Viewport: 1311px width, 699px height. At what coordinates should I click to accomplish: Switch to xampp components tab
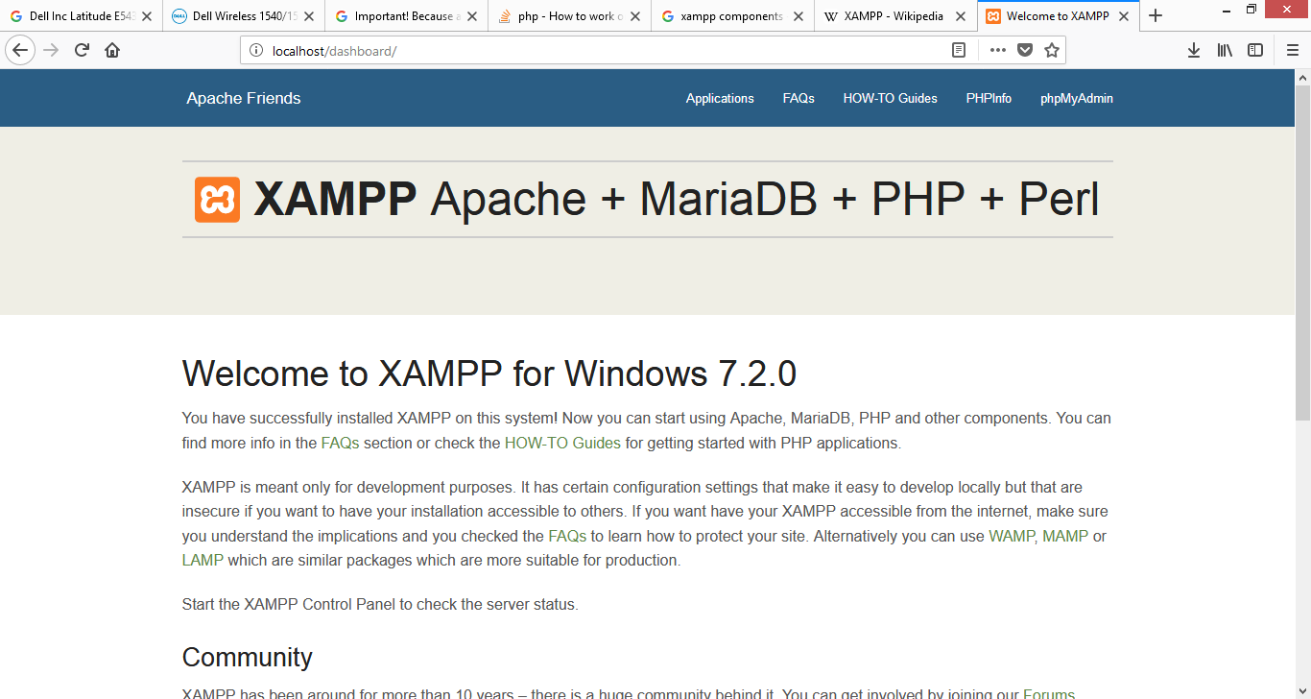pyautogui.click(x=733, y=16)
